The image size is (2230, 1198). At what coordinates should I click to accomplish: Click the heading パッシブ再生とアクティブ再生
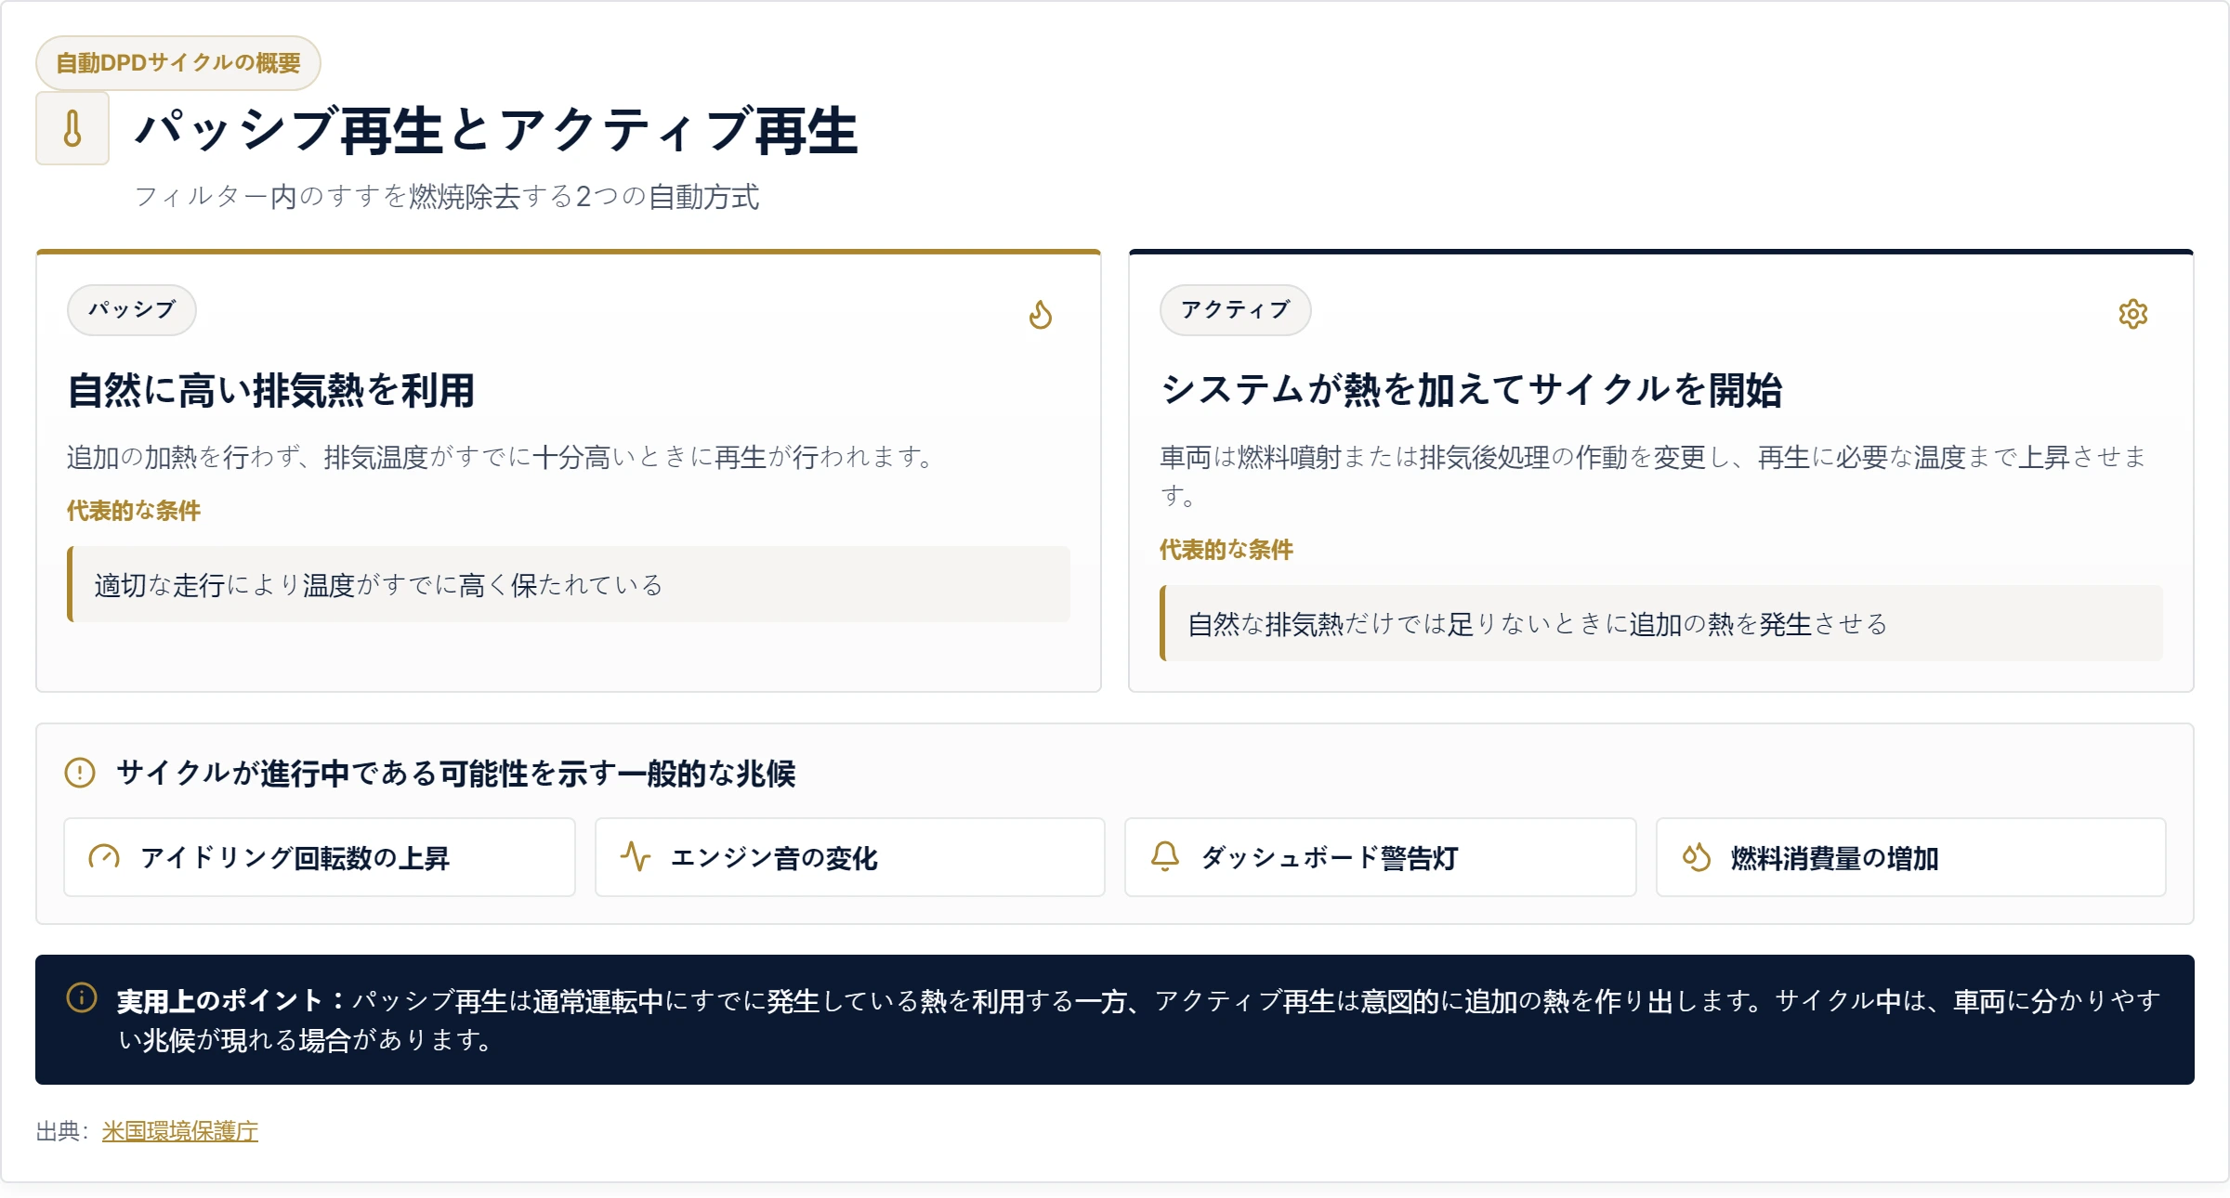497,130
